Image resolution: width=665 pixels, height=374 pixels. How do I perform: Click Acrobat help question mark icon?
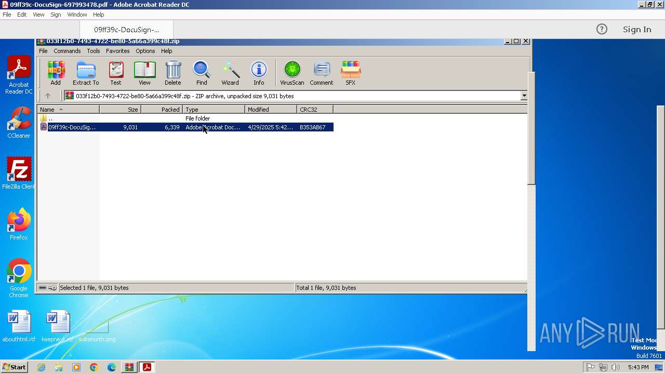tap(602, 29)
